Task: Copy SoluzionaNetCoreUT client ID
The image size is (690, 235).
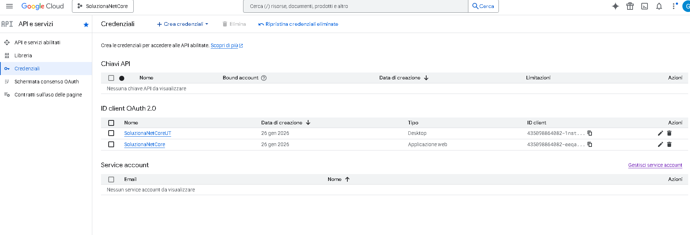Action: (x=590, y=133)
